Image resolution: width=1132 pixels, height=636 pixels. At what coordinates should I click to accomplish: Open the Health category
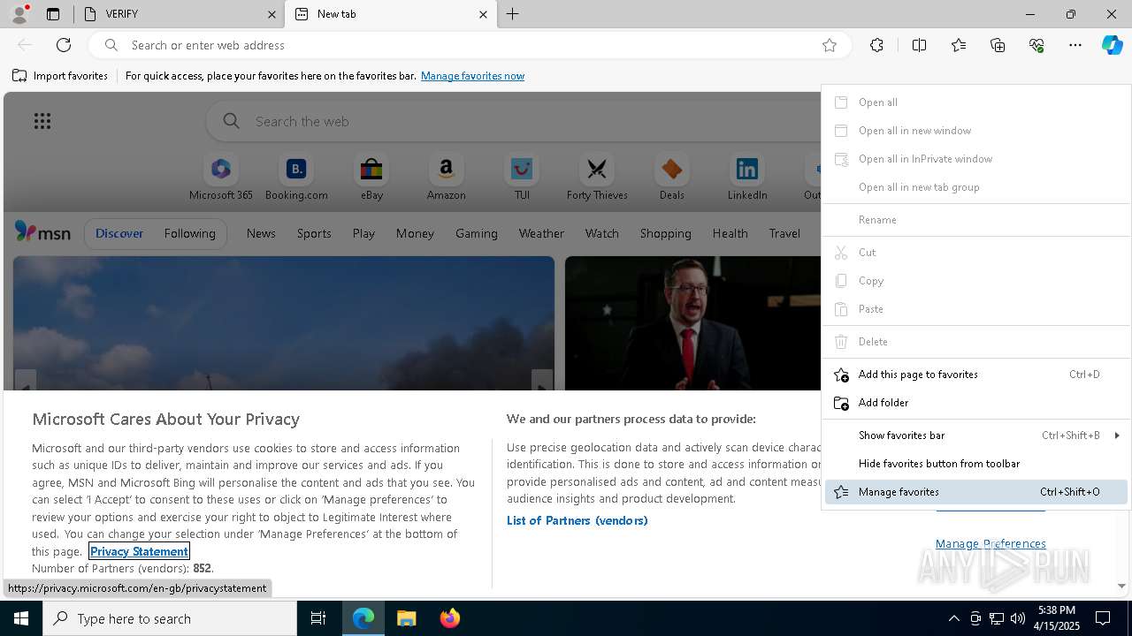(x=730, y=233)
